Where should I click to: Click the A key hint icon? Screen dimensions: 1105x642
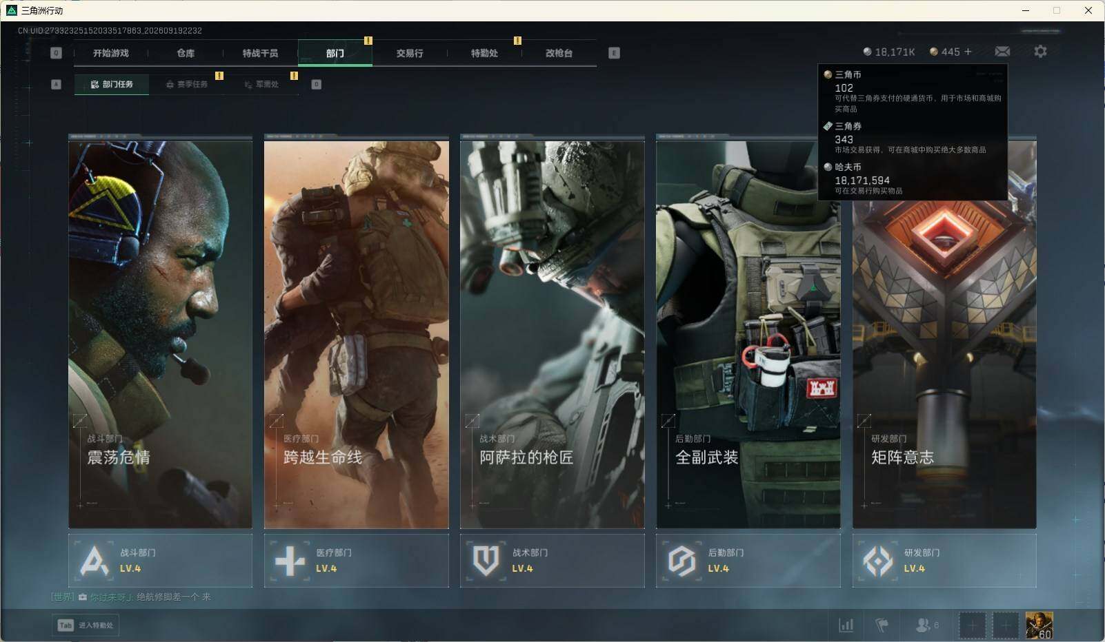click(x=57, y=84)
